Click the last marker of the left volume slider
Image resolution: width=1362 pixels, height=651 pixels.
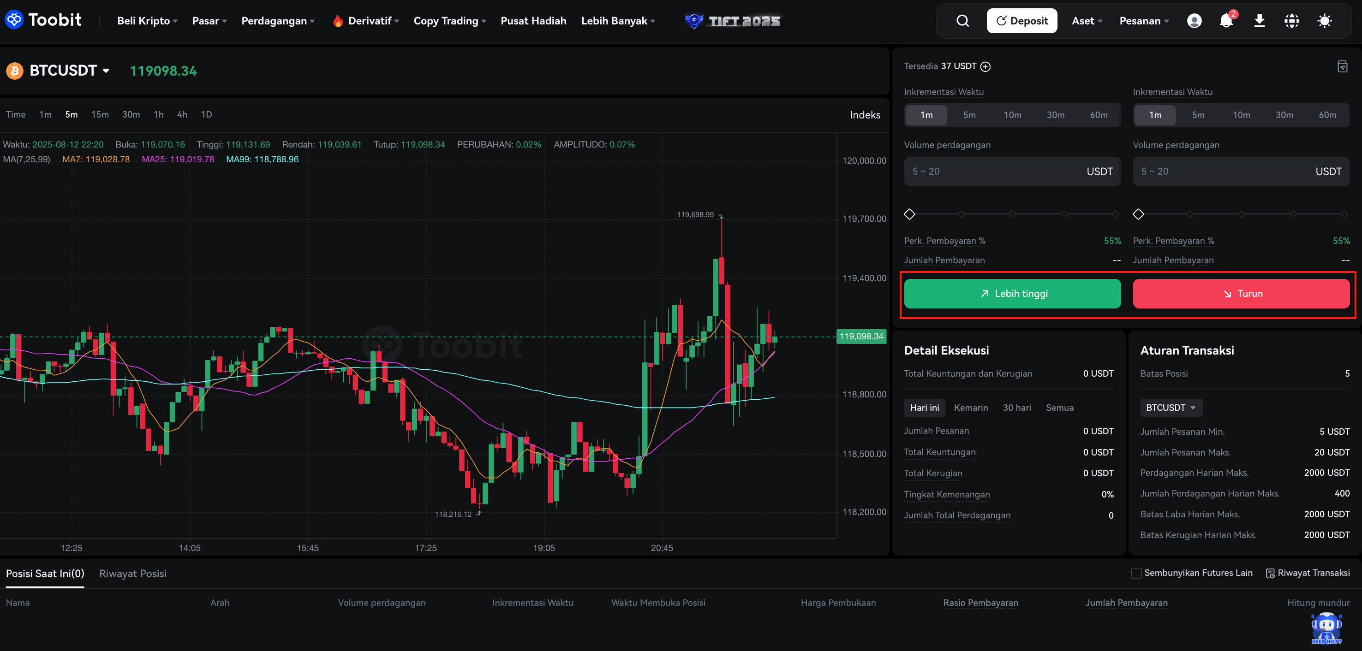click(x=1116, y=214)
